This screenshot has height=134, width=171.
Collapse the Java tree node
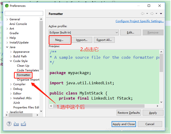(x=7, y=47)
